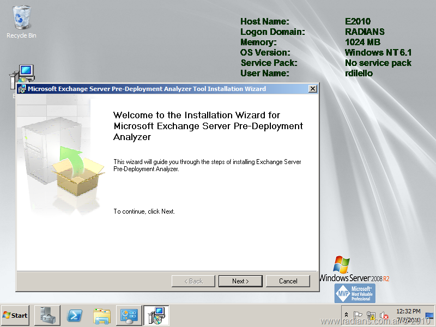The height and width of the screenshot is (327, 436).
Task: Show hidden system tray icons
Action: click(346, 315)
